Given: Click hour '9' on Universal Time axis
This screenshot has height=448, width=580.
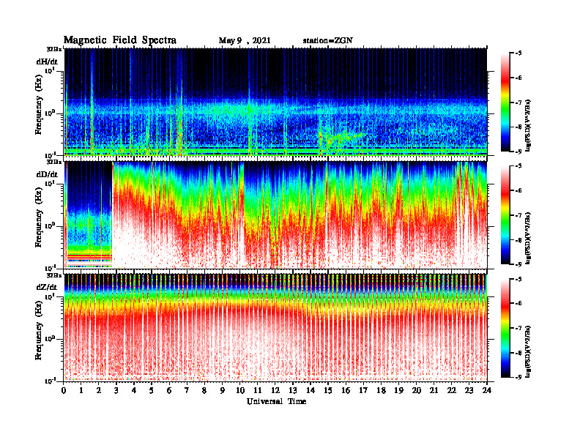Looking at the screenshot, I should pyautogui.click(x=222, y=391).
